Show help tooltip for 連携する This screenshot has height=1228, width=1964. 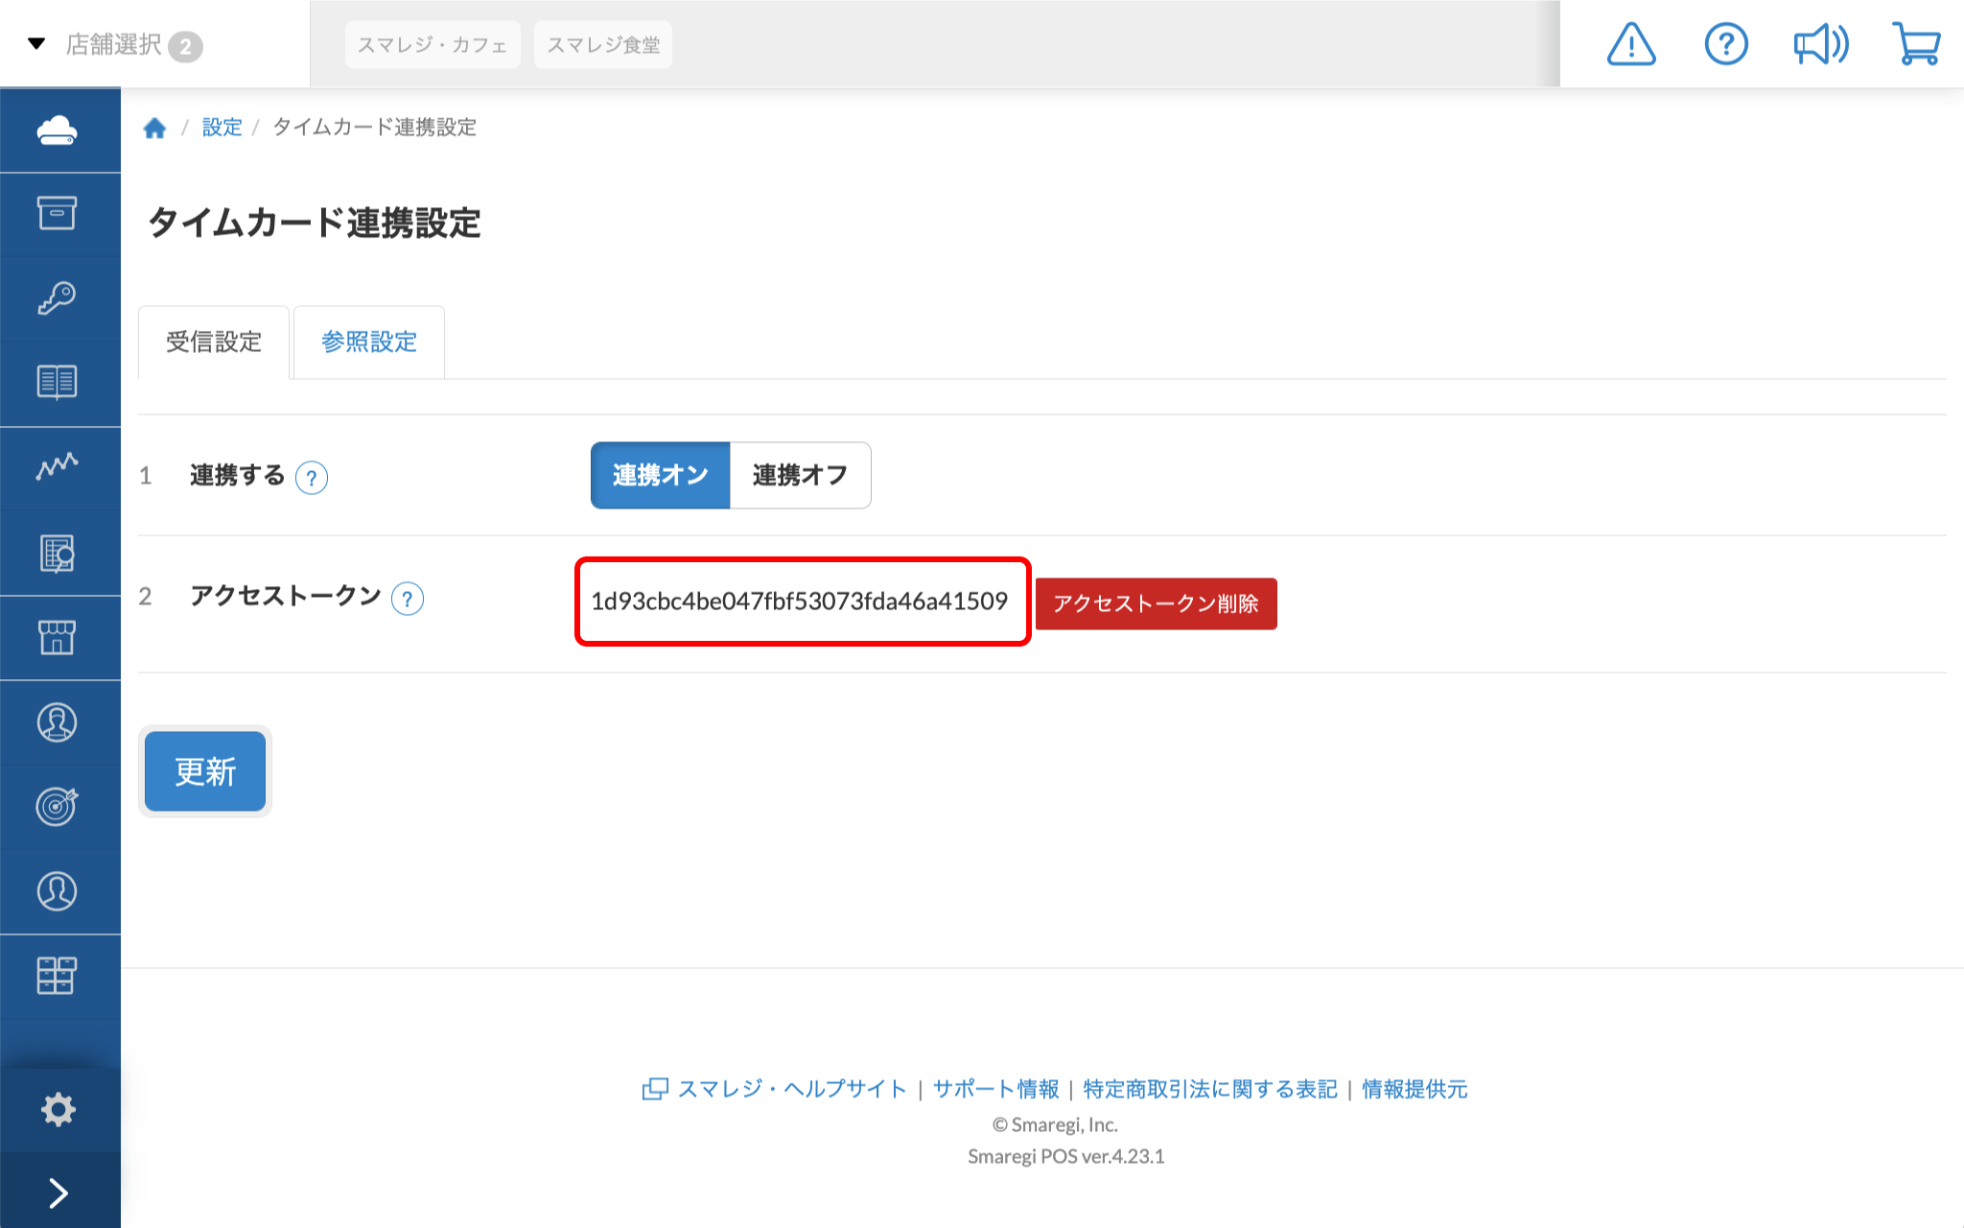point(312,477)
